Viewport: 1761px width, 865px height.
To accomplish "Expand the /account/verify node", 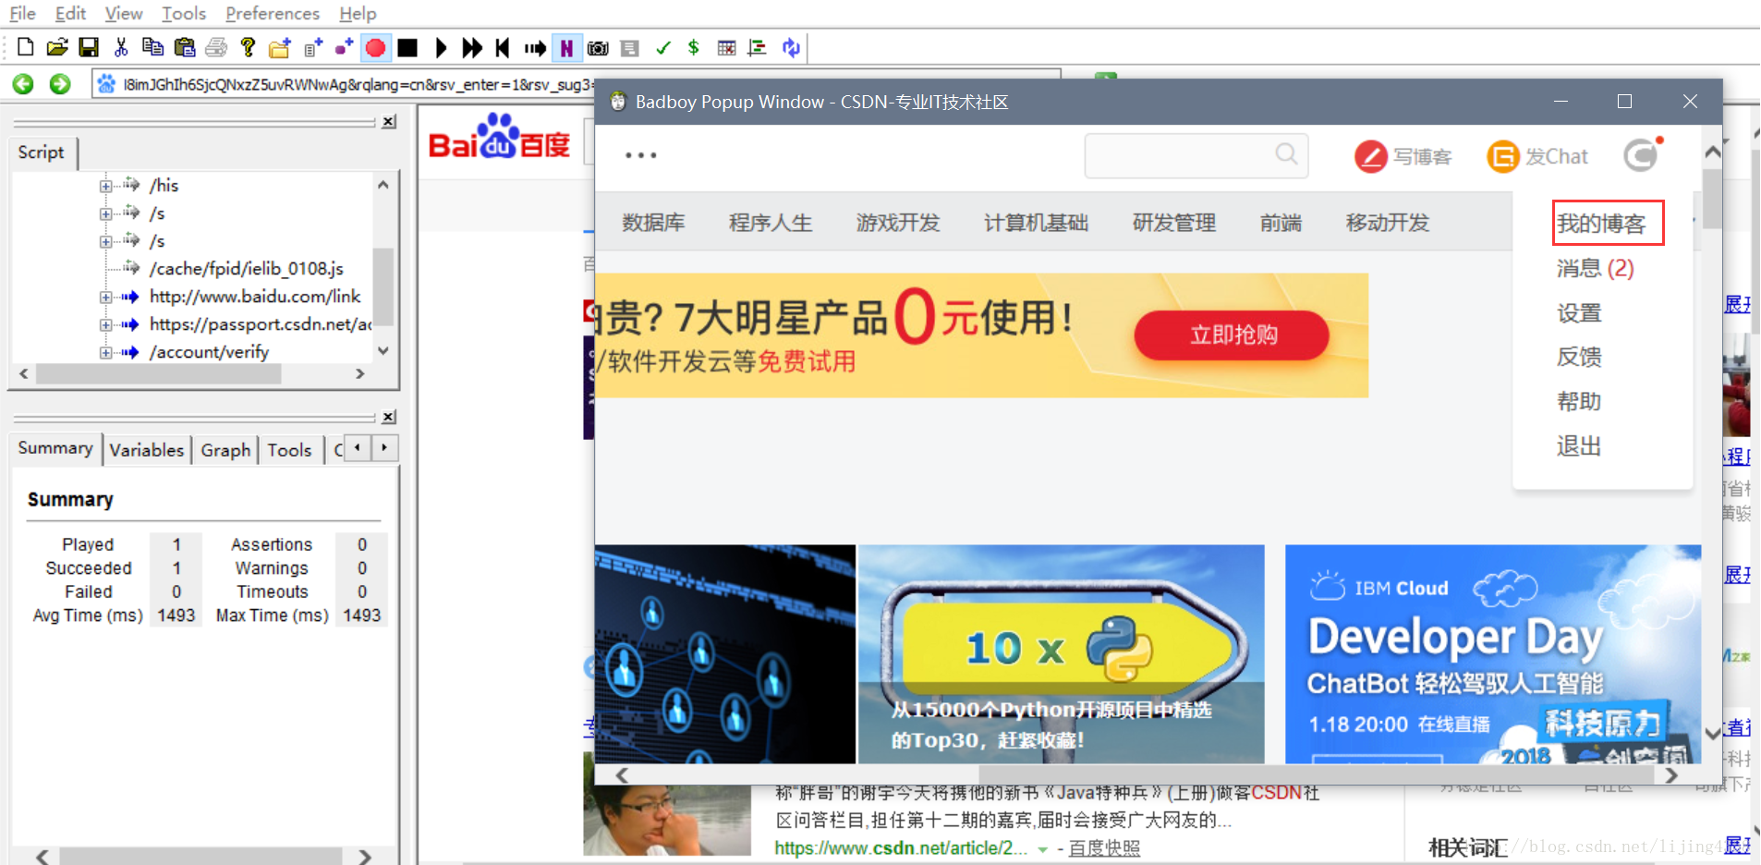I will point(105,353).
